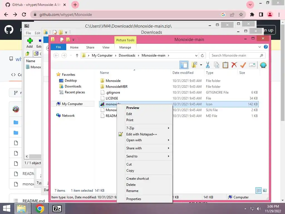This screenshot has width=285, height=214.
Task: Expand the folder options dropdown arrow
Action: pos(201,65)
